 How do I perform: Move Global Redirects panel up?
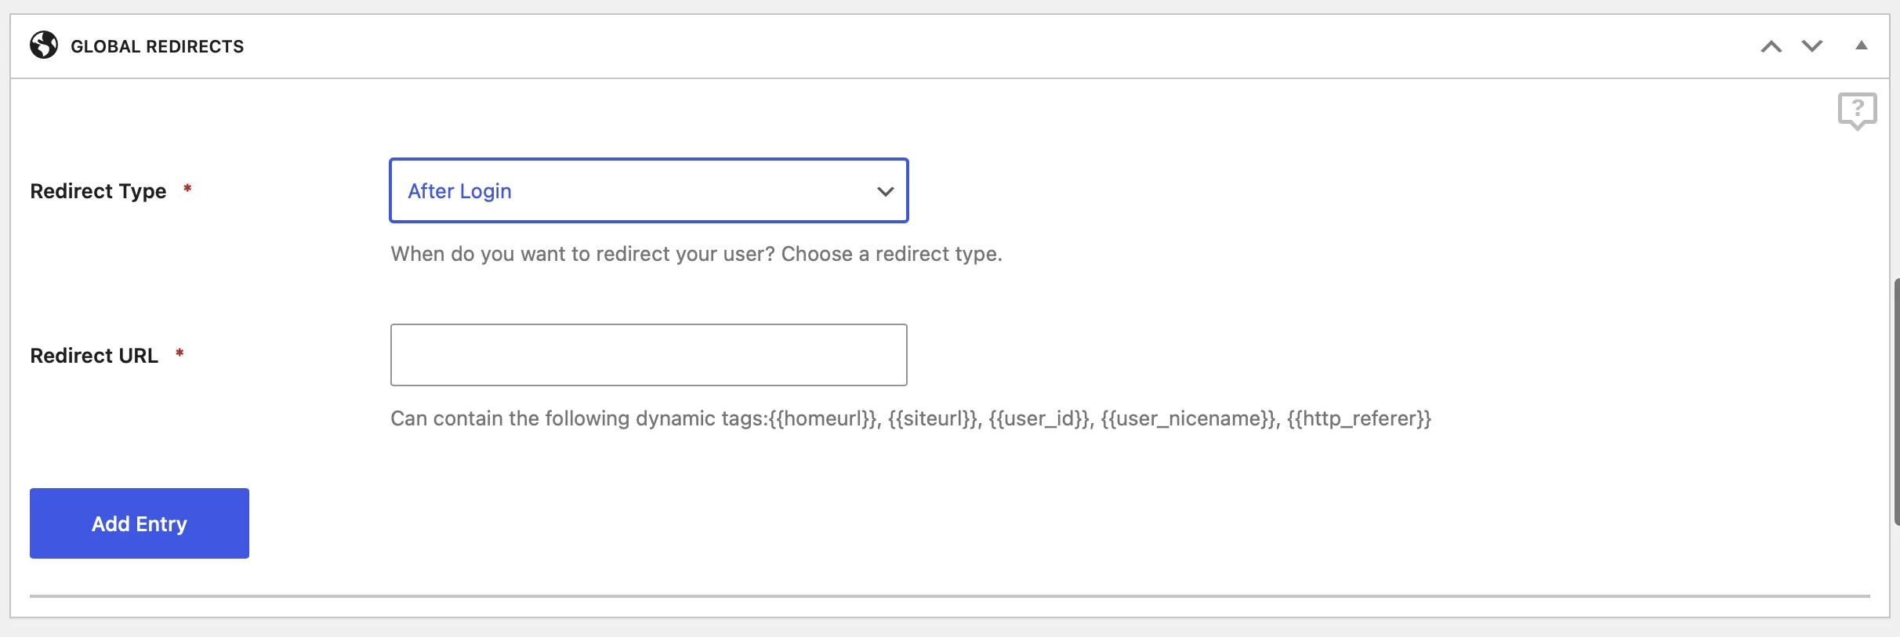pos(1771,46)
